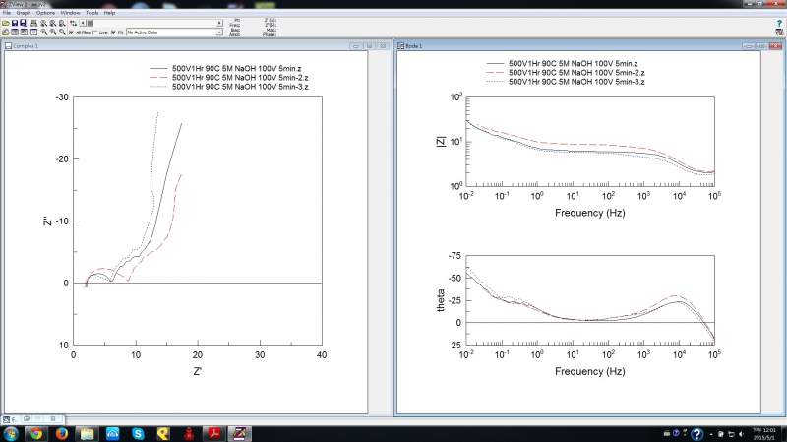Screen dimensions: 787x442
Task: Click the first magnifier icon after the printer icon
Action: [43, 23]
